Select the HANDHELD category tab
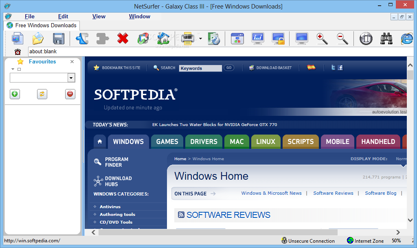 tap(378, 141)
